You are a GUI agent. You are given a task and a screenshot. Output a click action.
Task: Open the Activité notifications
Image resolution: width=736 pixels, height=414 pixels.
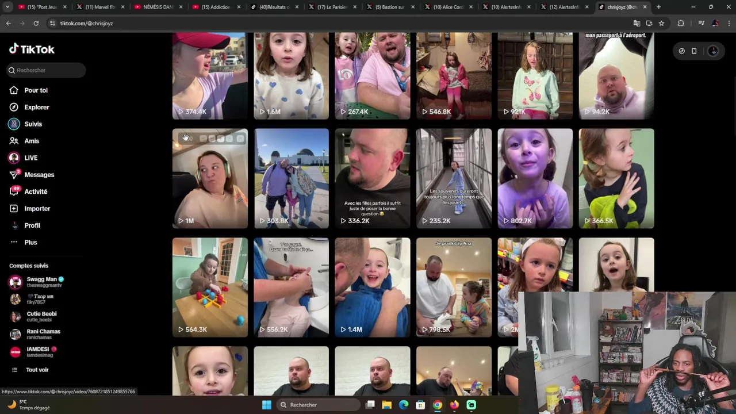click(x=28, y=191)
